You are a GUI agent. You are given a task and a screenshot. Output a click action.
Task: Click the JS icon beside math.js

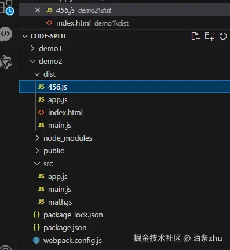(x=41, y=202)
